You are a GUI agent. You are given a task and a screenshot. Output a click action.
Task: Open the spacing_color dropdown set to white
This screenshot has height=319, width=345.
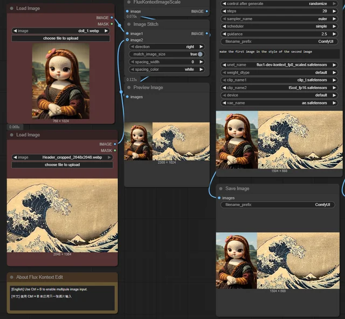(167, 70)
